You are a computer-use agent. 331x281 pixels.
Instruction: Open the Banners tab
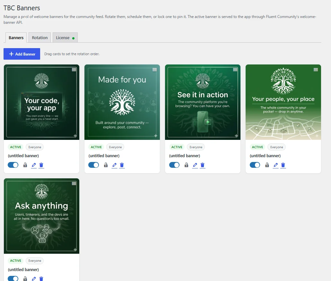coord(16,38)
